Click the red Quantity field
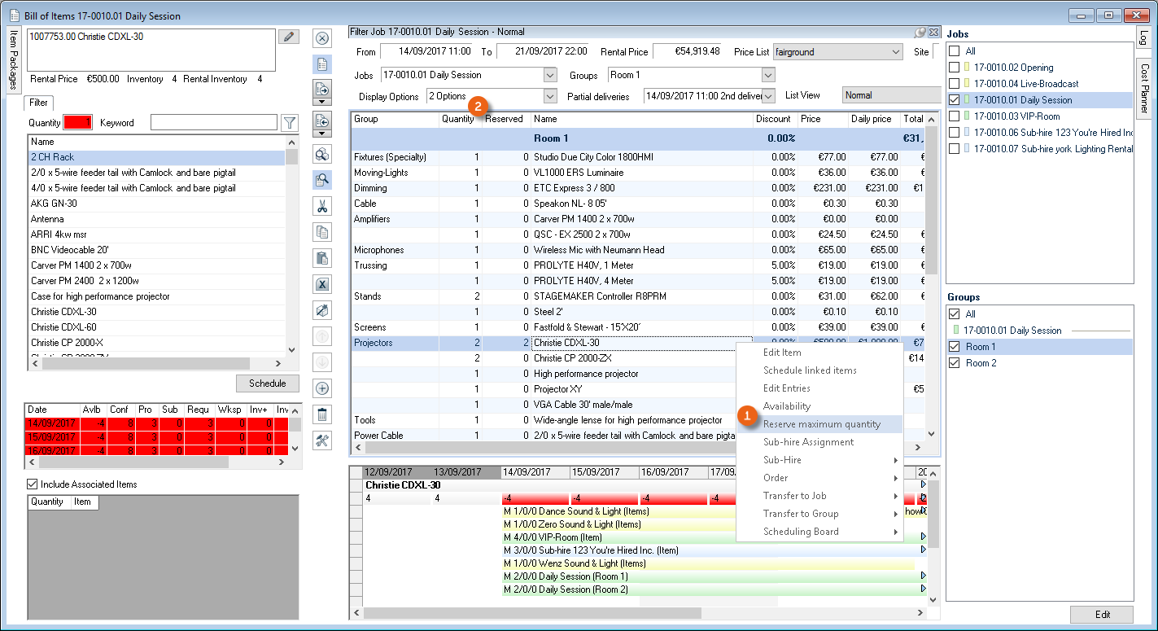Viewport: 1158px width, 631px height. pyautogui.click(x=79, y=123)
